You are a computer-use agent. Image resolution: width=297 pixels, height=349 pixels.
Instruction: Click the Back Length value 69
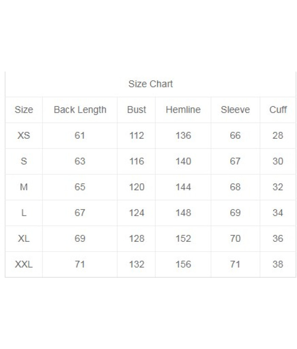pyautogui.click(x=80, y=238)
